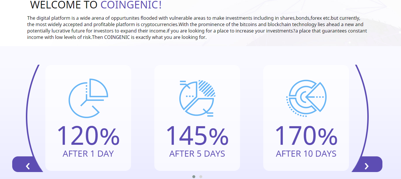Click the AFTER 10 DAYS label
Viewport: 401px width, 179px height.
pyautogui.click(x=306, y=154)
